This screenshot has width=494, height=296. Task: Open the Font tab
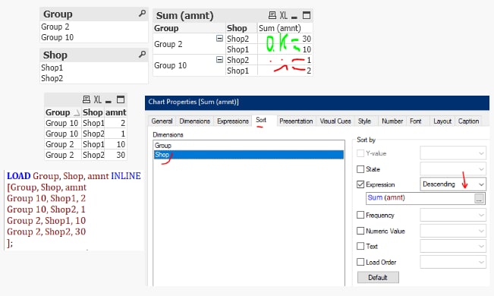tap(416, 121)
